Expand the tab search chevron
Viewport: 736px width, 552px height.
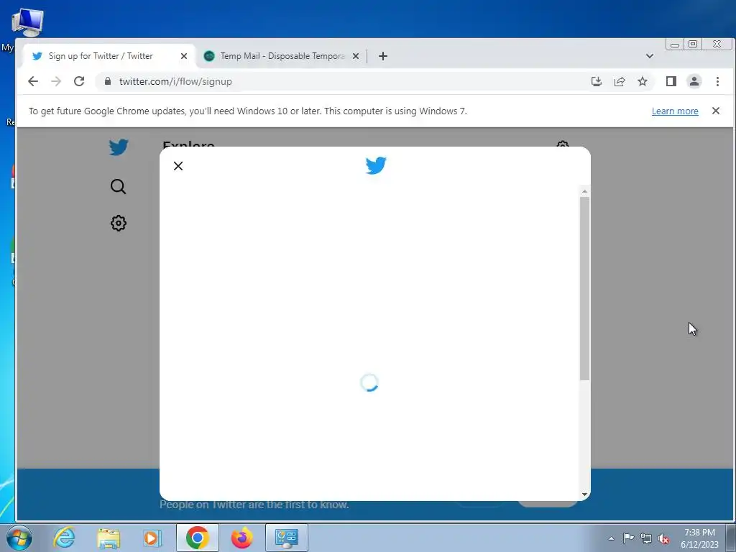(x=650, y=56)
